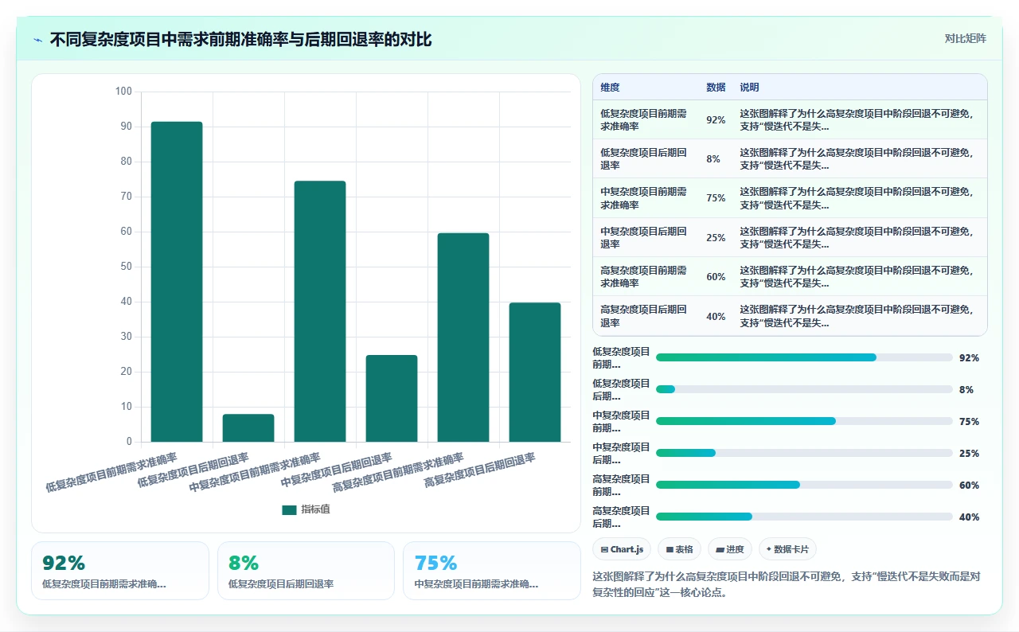1019x632 pixels.
Task: Open the blue 75% data card
Action: [492, 571]
